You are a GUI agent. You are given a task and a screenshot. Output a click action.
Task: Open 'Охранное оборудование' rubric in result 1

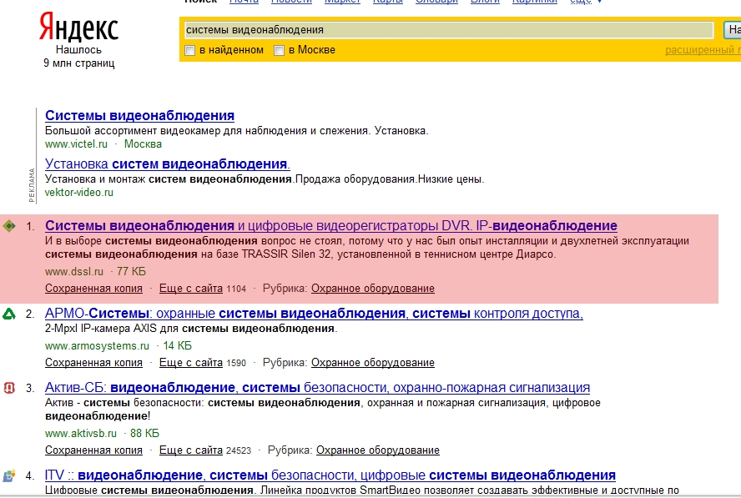(373, 289)
